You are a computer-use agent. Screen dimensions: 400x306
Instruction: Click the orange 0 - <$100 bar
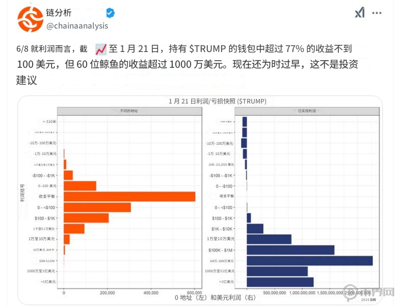[x=97, y=207]
